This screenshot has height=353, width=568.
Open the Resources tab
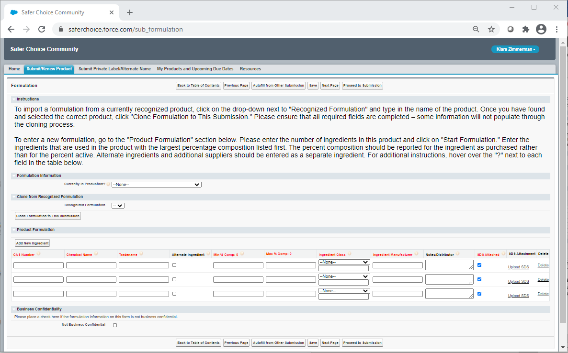250,69
